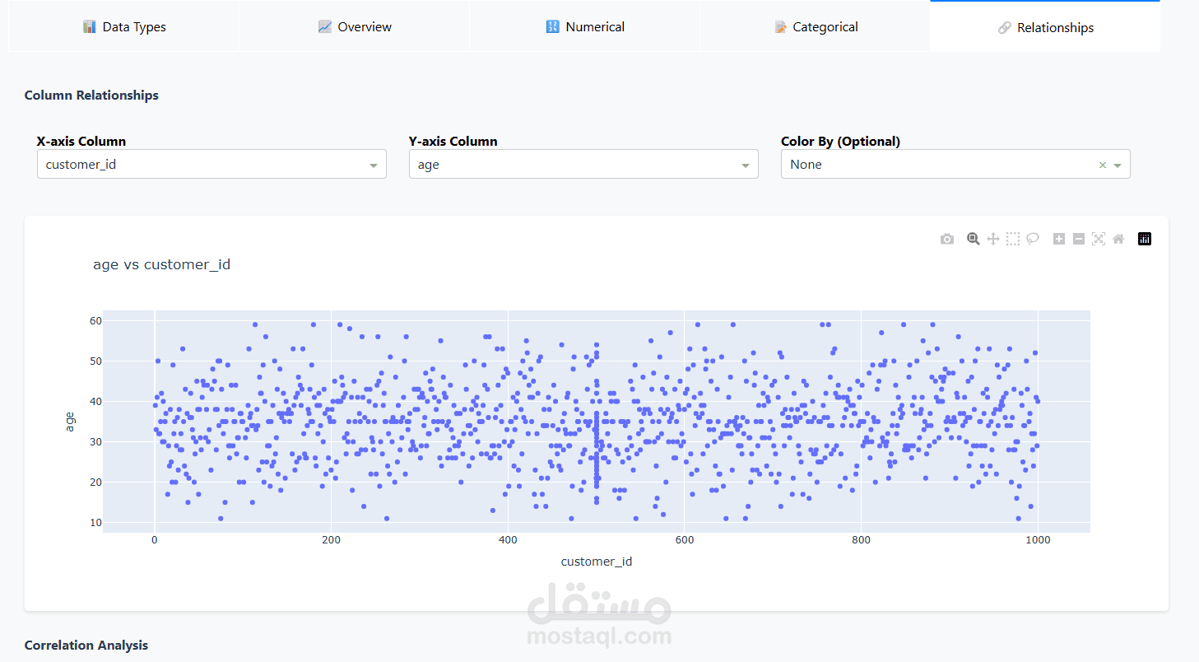The width and height of the screenshot is (1199, 662).
Task: Choose the Box Select tool
Action: pyautogui.click(x=1013, y=239)
